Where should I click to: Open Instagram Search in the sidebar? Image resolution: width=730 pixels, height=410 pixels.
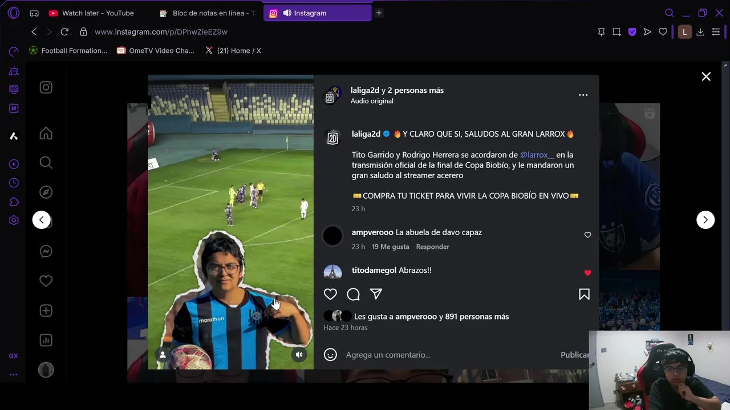point(46,163)
